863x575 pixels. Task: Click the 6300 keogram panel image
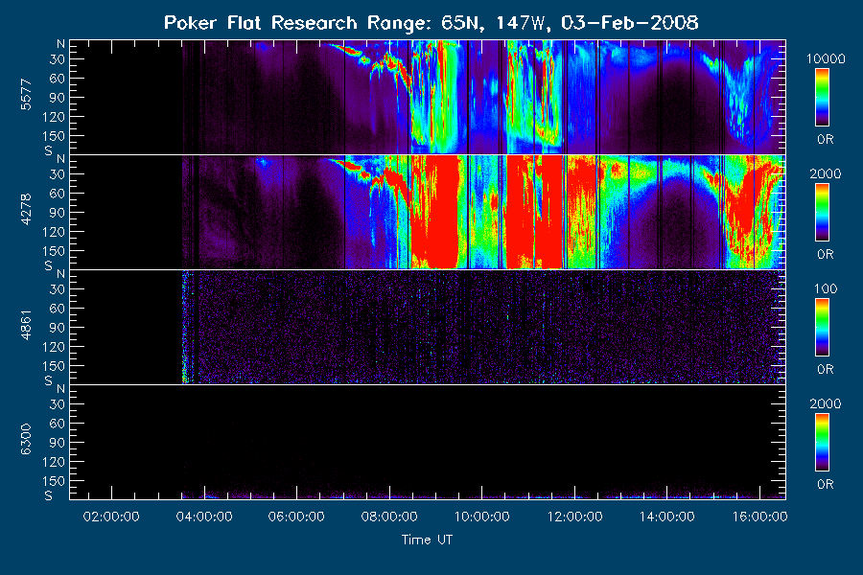point(428,442)
